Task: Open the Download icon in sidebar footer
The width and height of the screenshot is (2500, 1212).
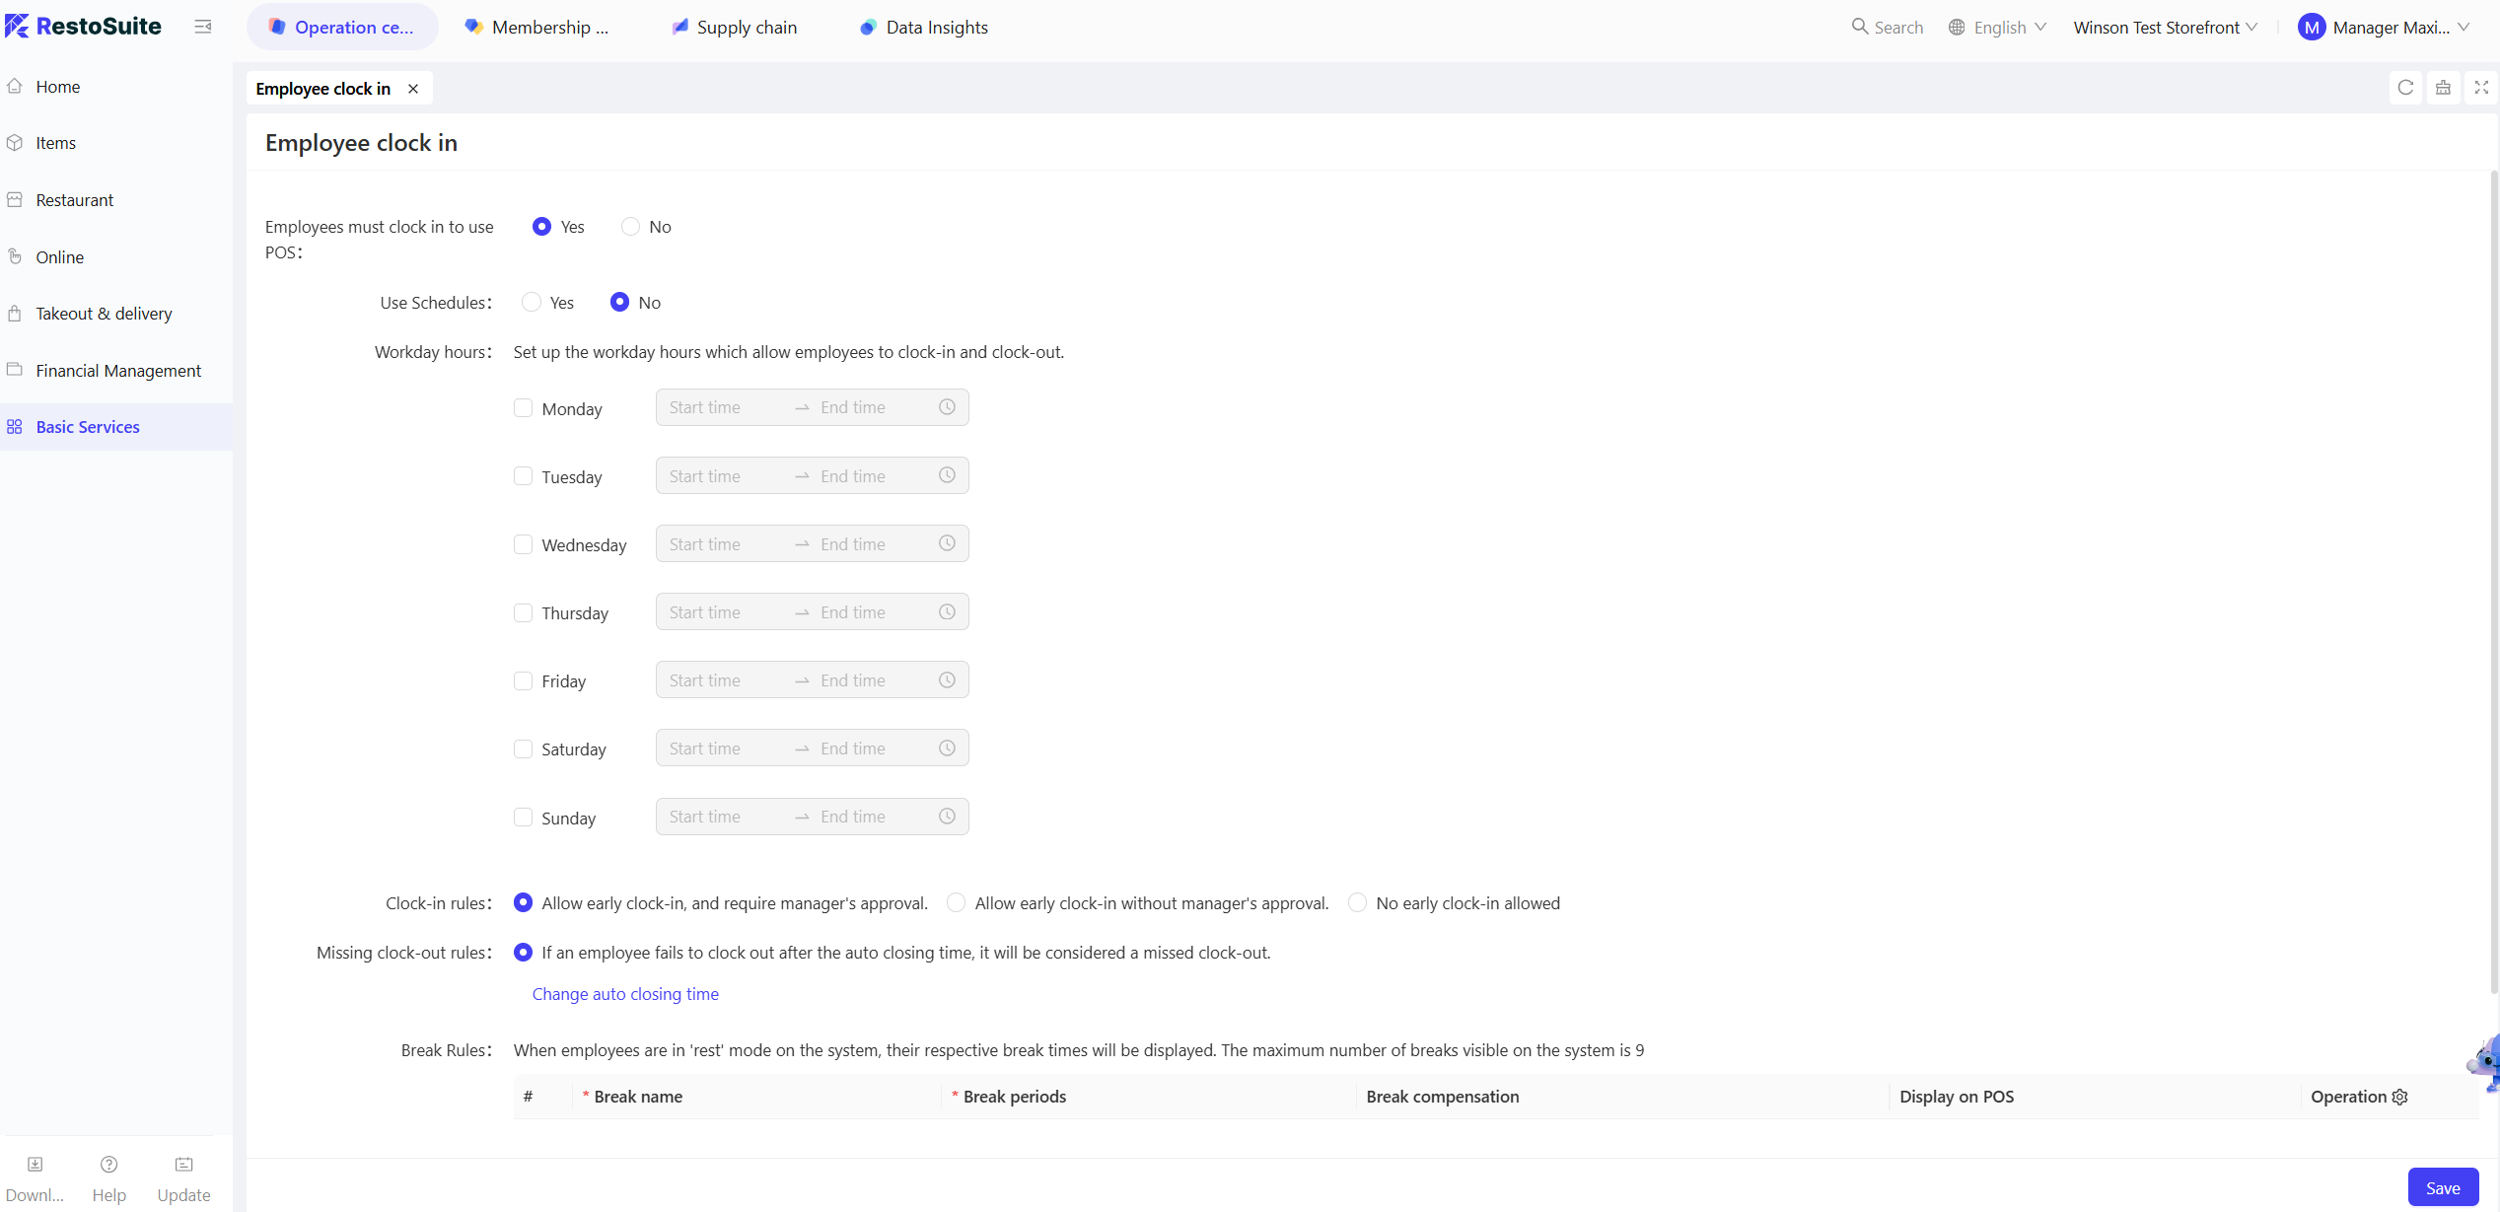Action: pos(35,1165)
